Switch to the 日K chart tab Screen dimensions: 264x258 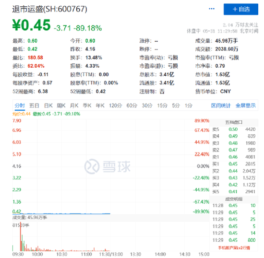48,106
